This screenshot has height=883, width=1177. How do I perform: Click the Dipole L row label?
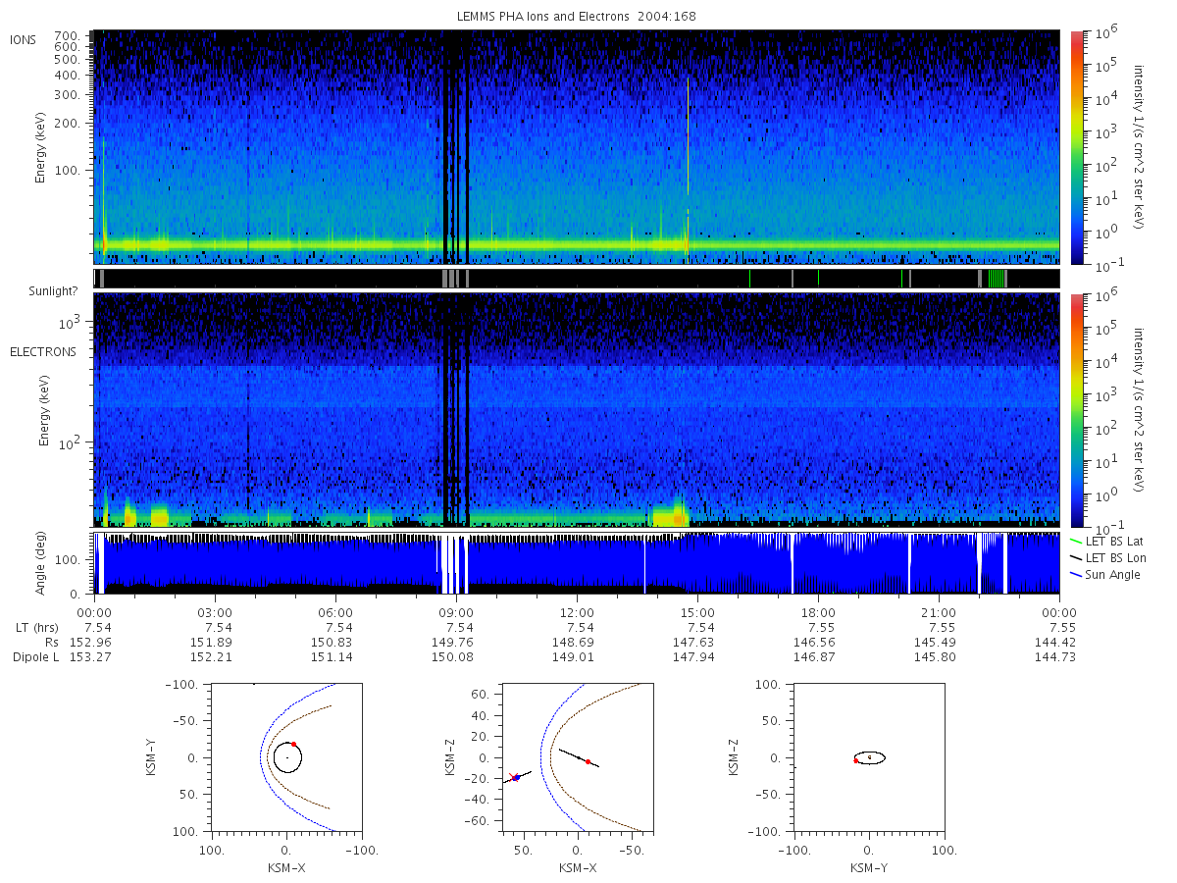tap(35, 656)
